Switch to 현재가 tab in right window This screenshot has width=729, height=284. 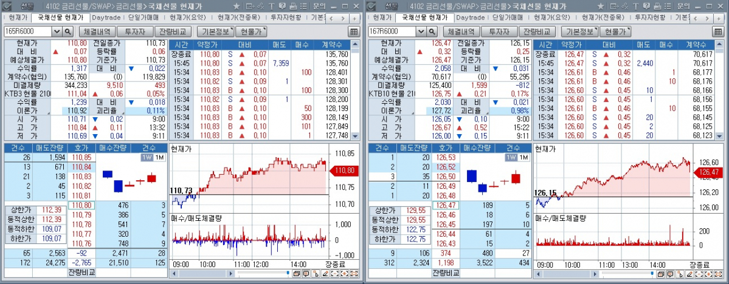tap(382, 18)
